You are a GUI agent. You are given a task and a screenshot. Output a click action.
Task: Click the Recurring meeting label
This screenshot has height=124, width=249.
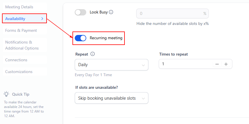(106, 38)
